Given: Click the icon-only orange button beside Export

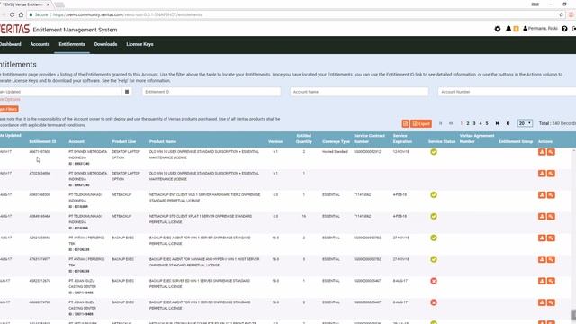Looking at the screenshot, I should (x=405, y=124).
